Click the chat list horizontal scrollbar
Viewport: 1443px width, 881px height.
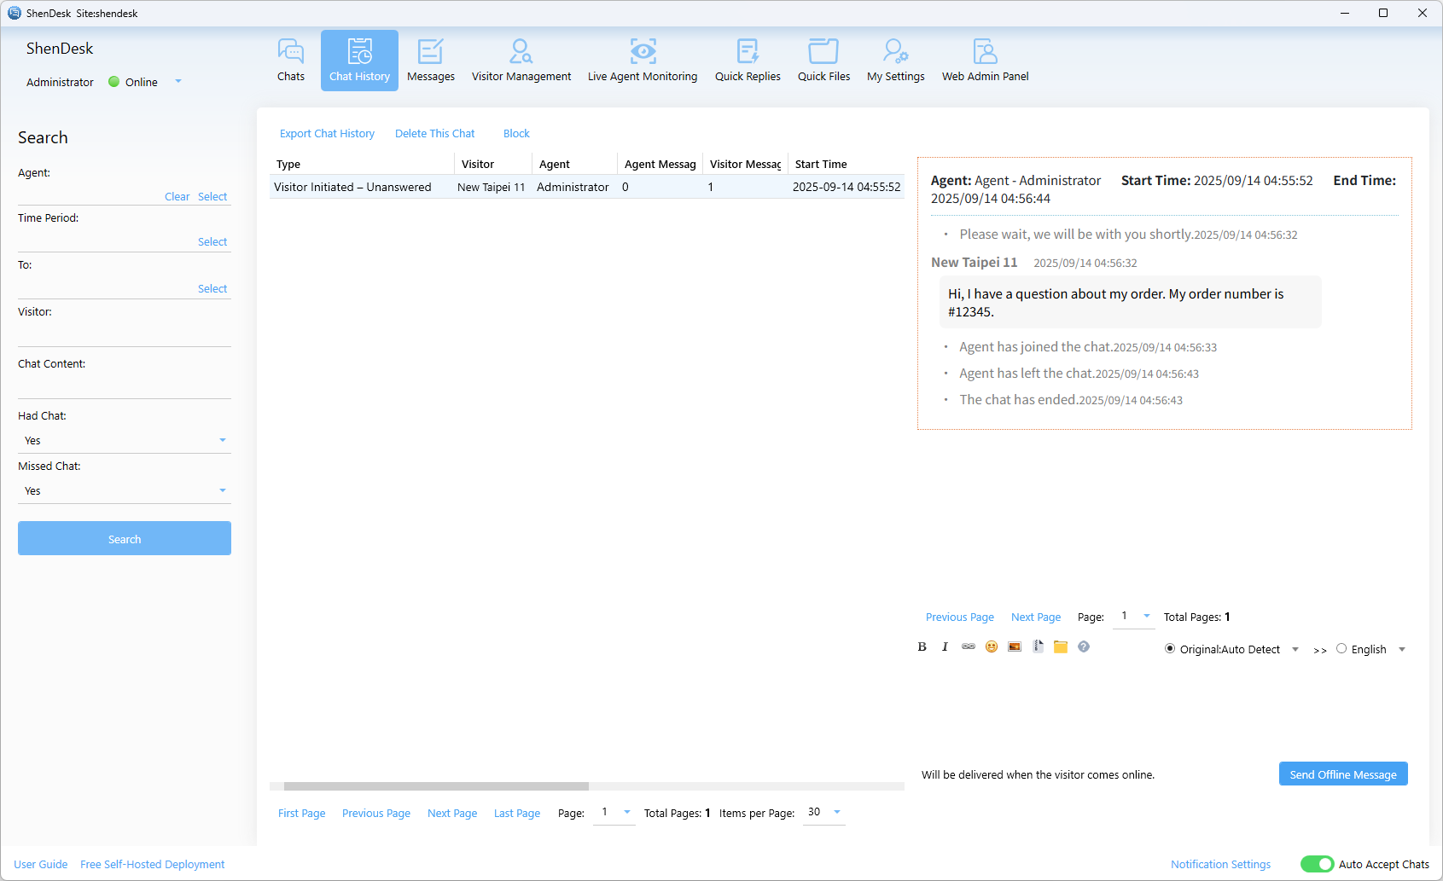point(436,786)
